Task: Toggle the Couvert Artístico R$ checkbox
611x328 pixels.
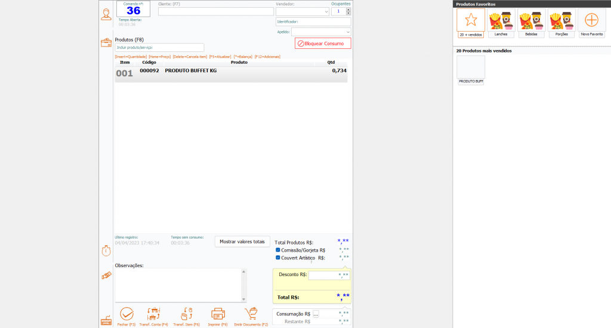Action: point(278,258)
